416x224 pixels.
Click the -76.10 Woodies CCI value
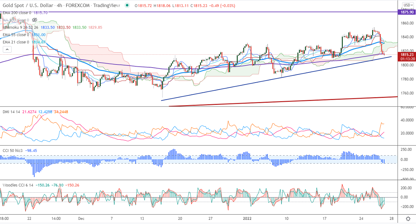coord(58,185)
